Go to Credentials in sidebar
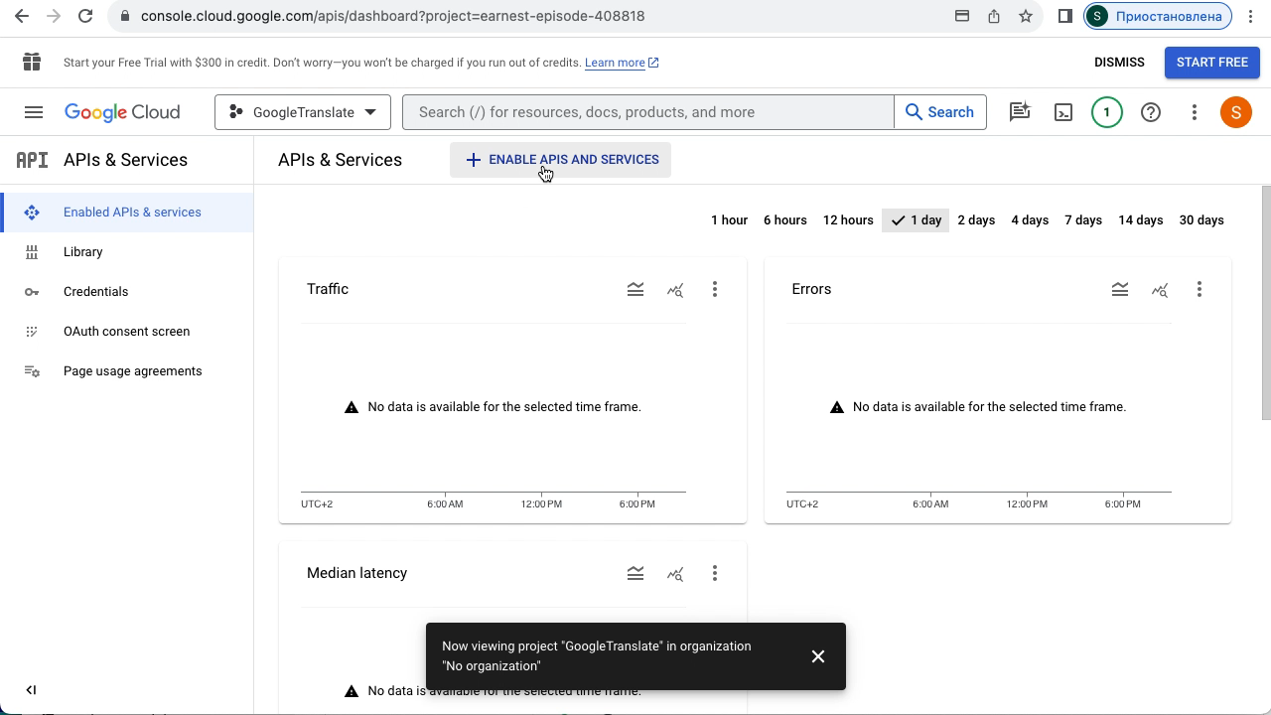 coord(95,292)
